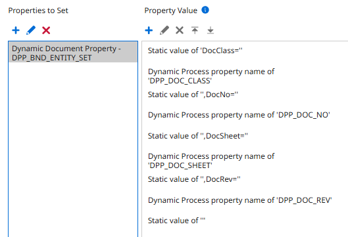Viewport: 348px width, 237px height.
Task: Select Static value of ',DocSheet=' entry
Action: (198, 135)
